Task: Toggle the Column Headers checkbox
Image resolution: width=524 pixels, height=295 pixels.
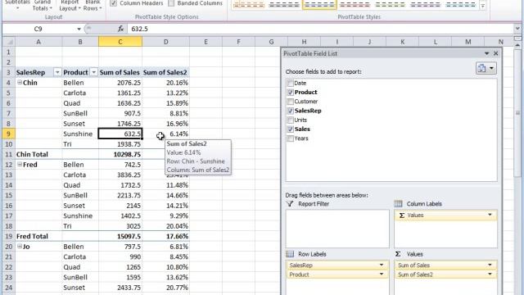Action: click(114, 3)
